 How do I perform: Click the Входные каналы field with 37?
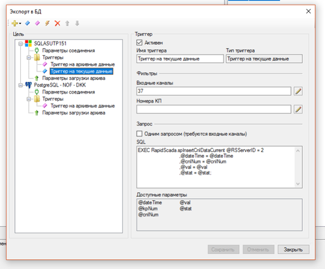(214, 91)
